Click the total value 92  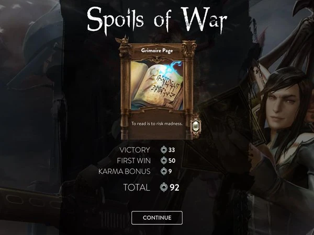point(174,187)
